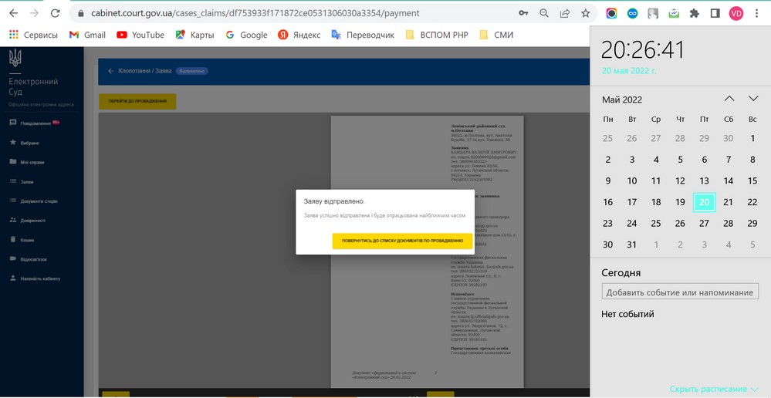Click the Перейти до провадження button
This screenshot has height=398, width=771.
pos(137,102)
